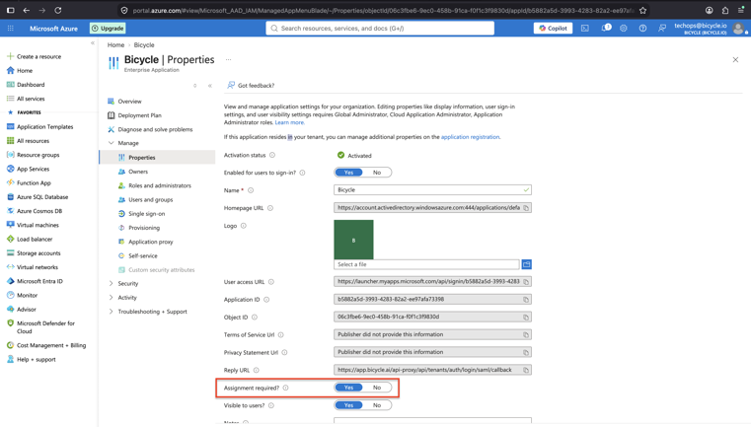Screen dimensions: 751x427
Task: Open Cloud Shell icon in top bar
Action: click(585, 29)
